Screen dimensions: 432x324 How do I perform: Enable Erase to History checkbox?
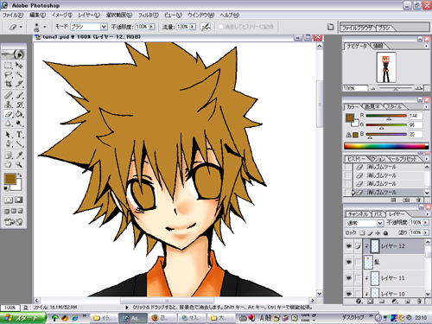point(221,27)
